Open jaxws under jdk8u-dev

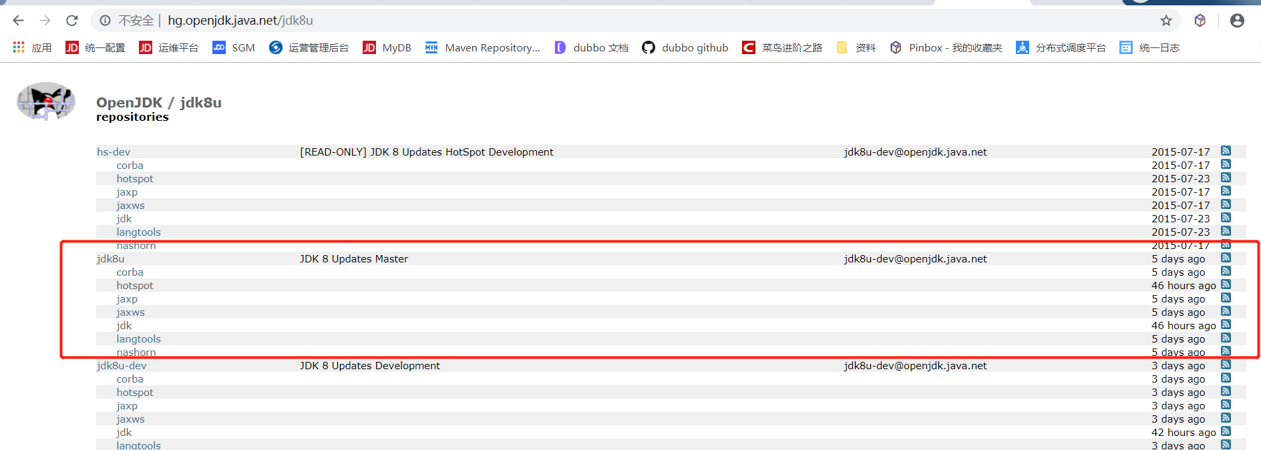click(130, 419)
